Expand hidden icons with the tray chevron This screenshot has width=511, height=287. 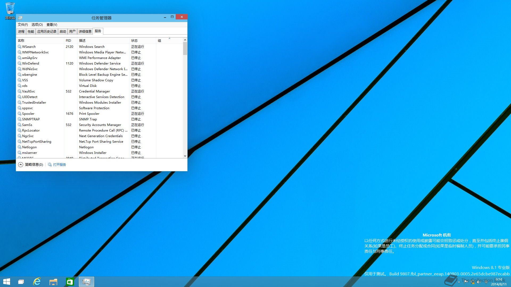pos(459,282)
